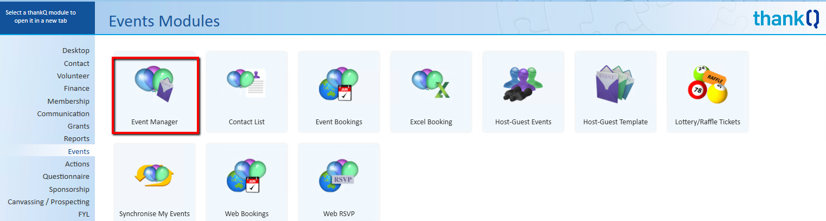The image size is (826, 221).
Task: Open the Host-Guest Template cards icon
Action: coord(616,84)
